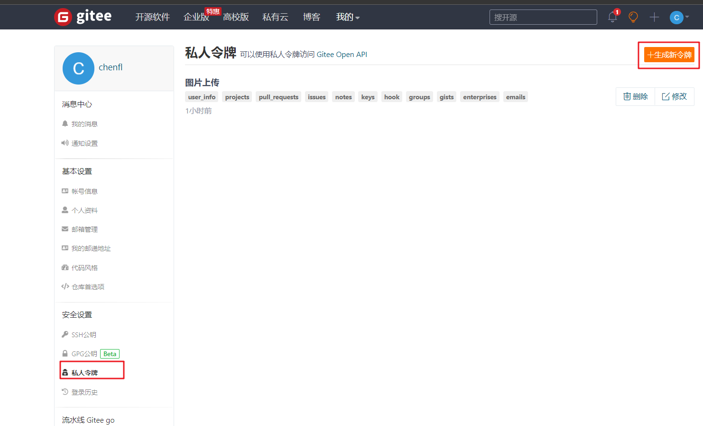Open the 高校版 menu item
Image resolution: width=703 pixels, height=426 pixels.
[x=236, y=17]
